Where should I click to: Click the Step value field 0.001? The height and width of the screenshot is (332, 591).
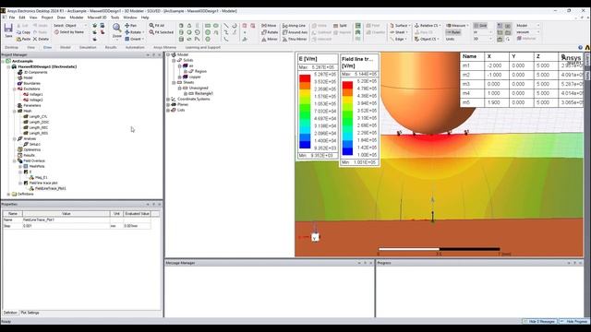point(66,226)
